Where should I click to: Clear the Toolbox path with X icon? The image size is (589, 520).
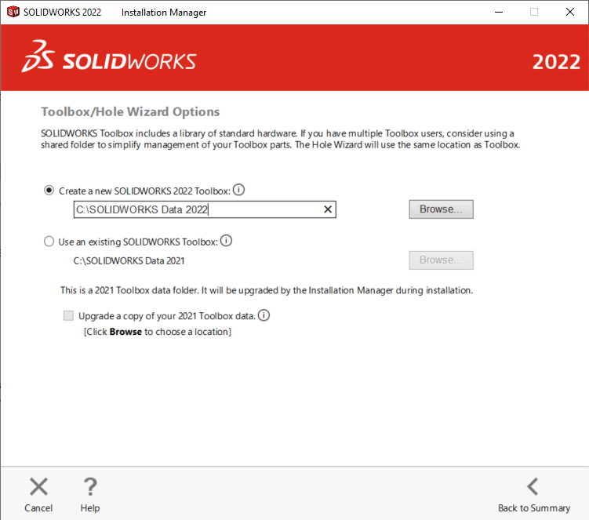[x=328, y=209]
